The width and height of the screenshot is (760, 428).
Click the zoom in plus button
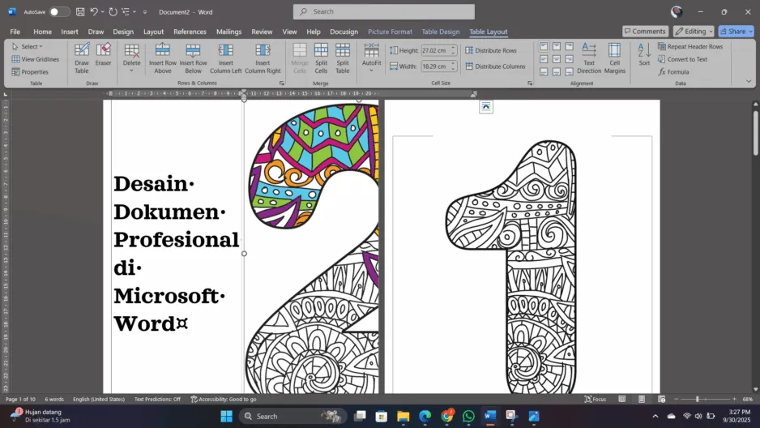[734, 399]
